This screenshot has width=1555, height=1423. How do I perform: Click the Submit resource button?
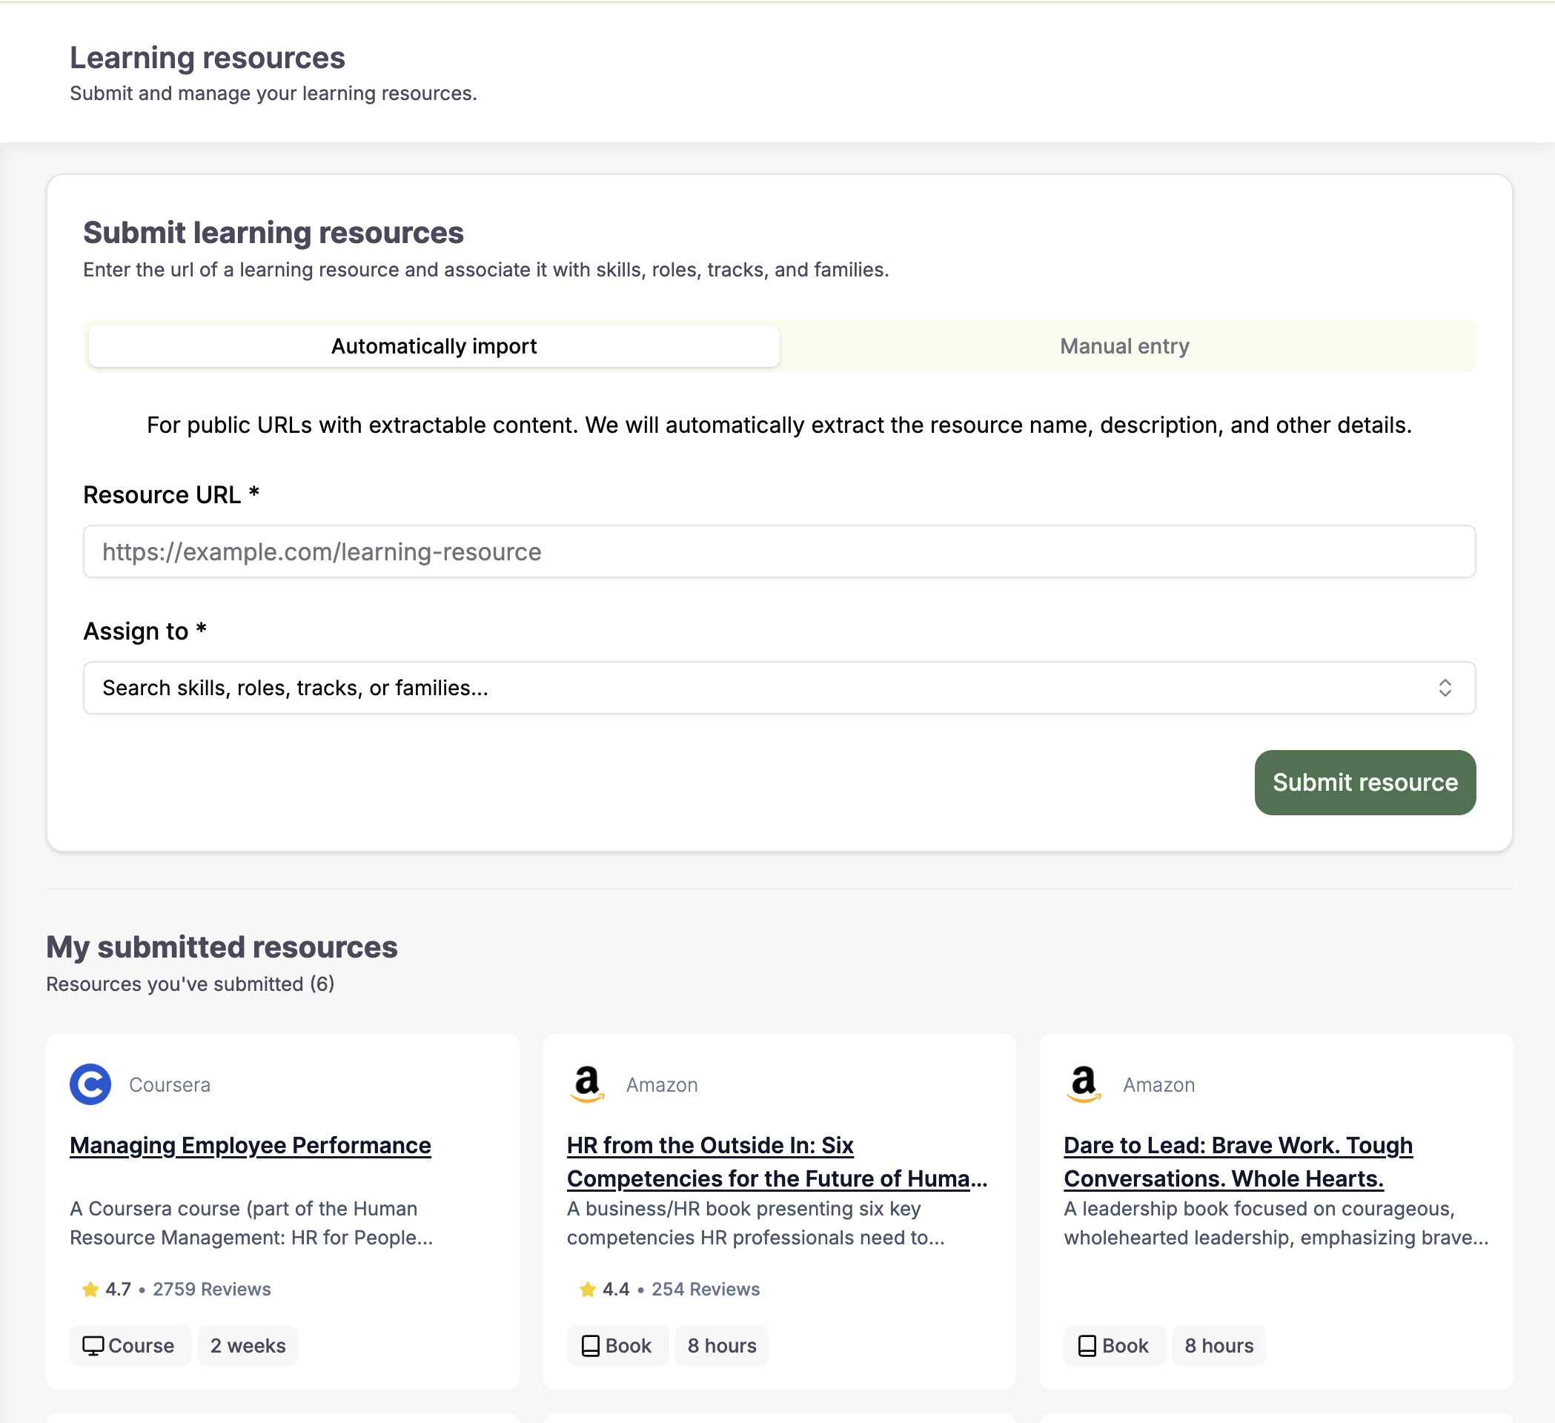tap(1365, 782)
